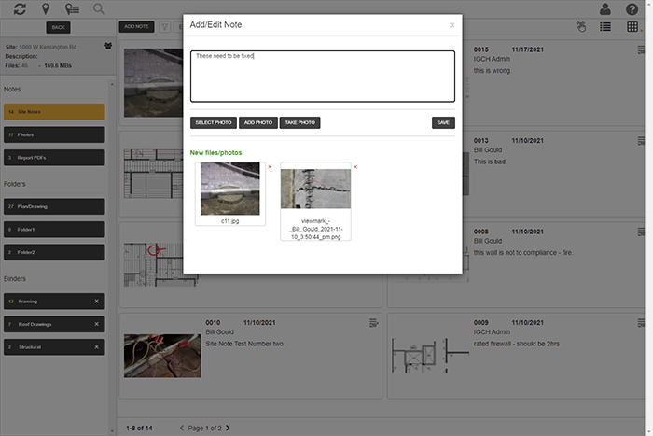
Task: Save the note
Action: [443, 122]
